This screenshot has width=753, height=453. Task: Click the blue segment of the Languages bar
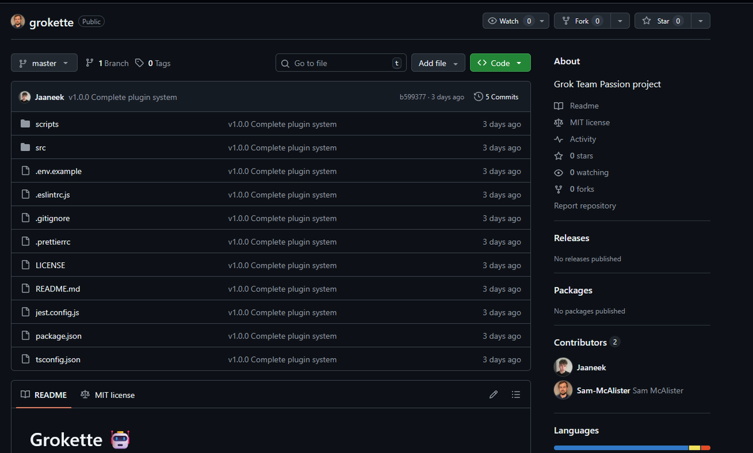[621, 448]
